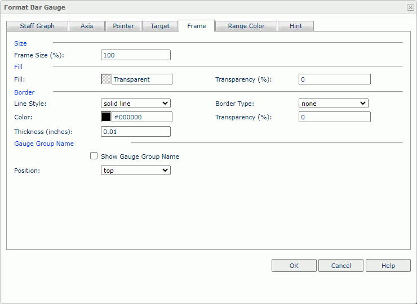Open the Hint tab
The width and height of the screenshot is (417, 304).
(x=296, y=26)
